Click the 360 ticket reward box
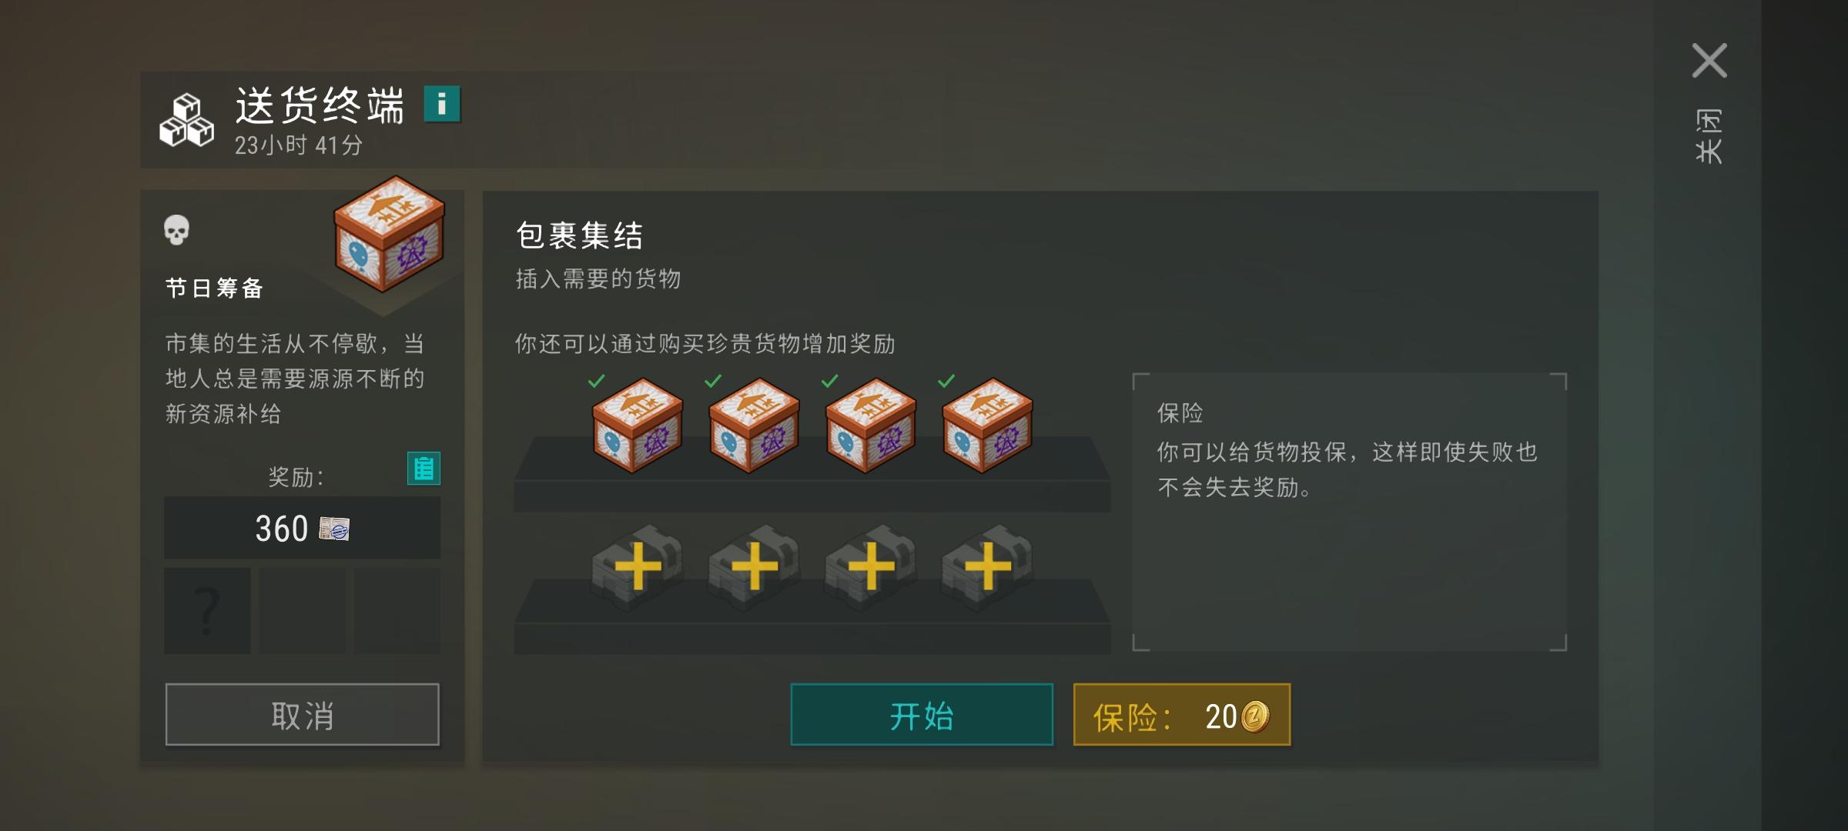Image resolution: width=1848 pixels, height=831 pixels. [302, 528]
